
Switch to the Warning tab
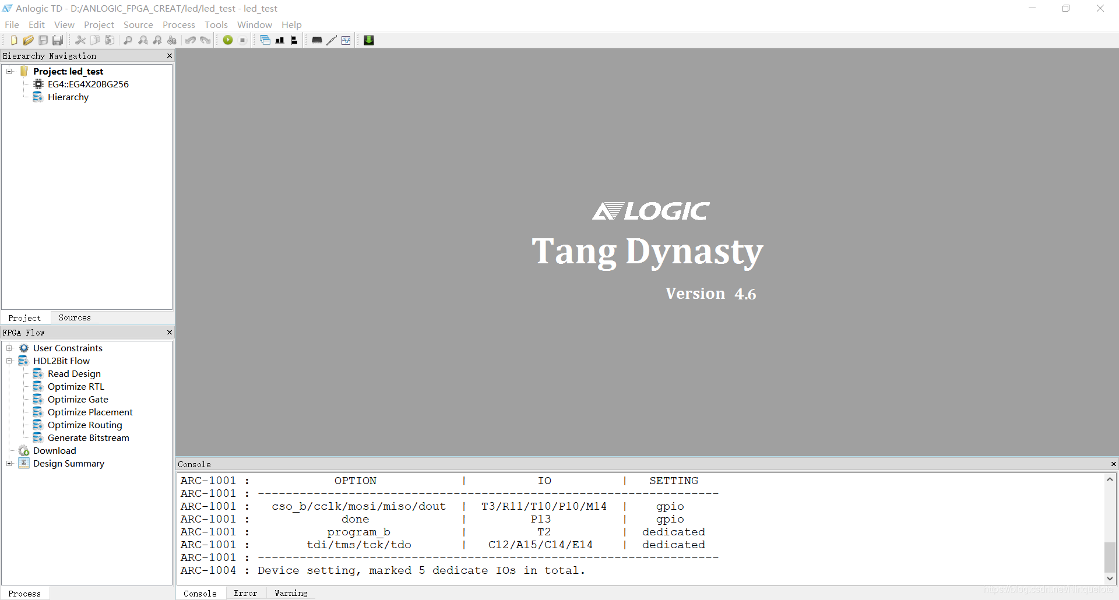pyautogui.click(x=291, y=593)
